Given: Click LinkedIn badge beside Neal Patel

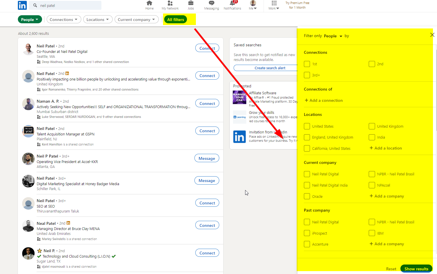Looking at the screenshot, I should [x=68, y=223].
